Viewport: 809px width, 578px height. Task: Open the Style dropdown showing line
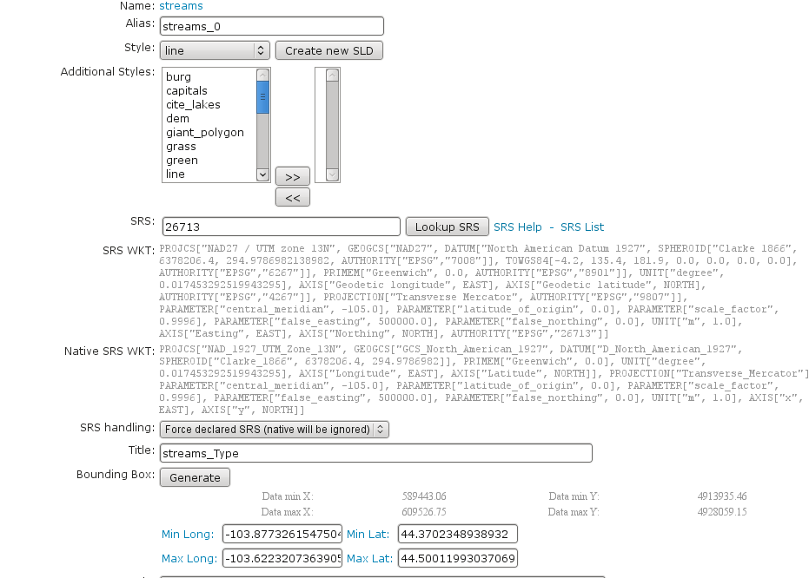click(215, 50)
